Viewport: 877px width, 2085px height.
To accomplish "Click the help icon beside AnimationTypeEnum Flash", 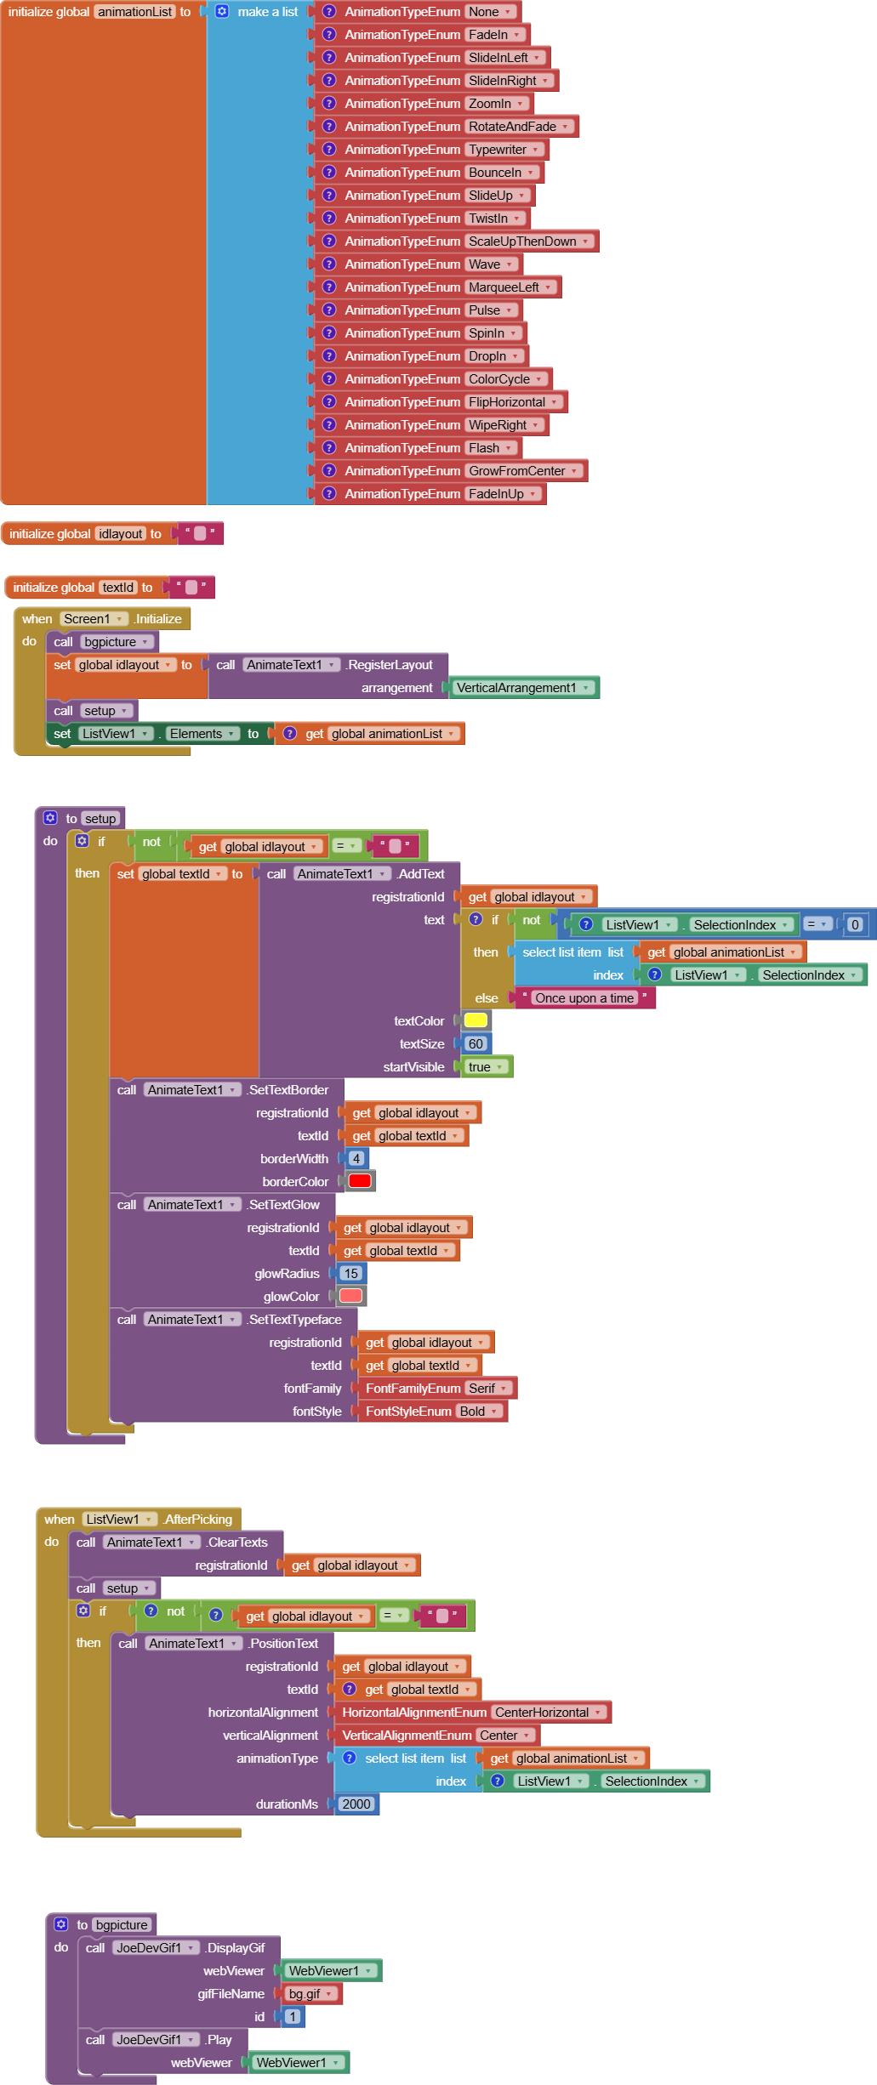I will (329, 448).
